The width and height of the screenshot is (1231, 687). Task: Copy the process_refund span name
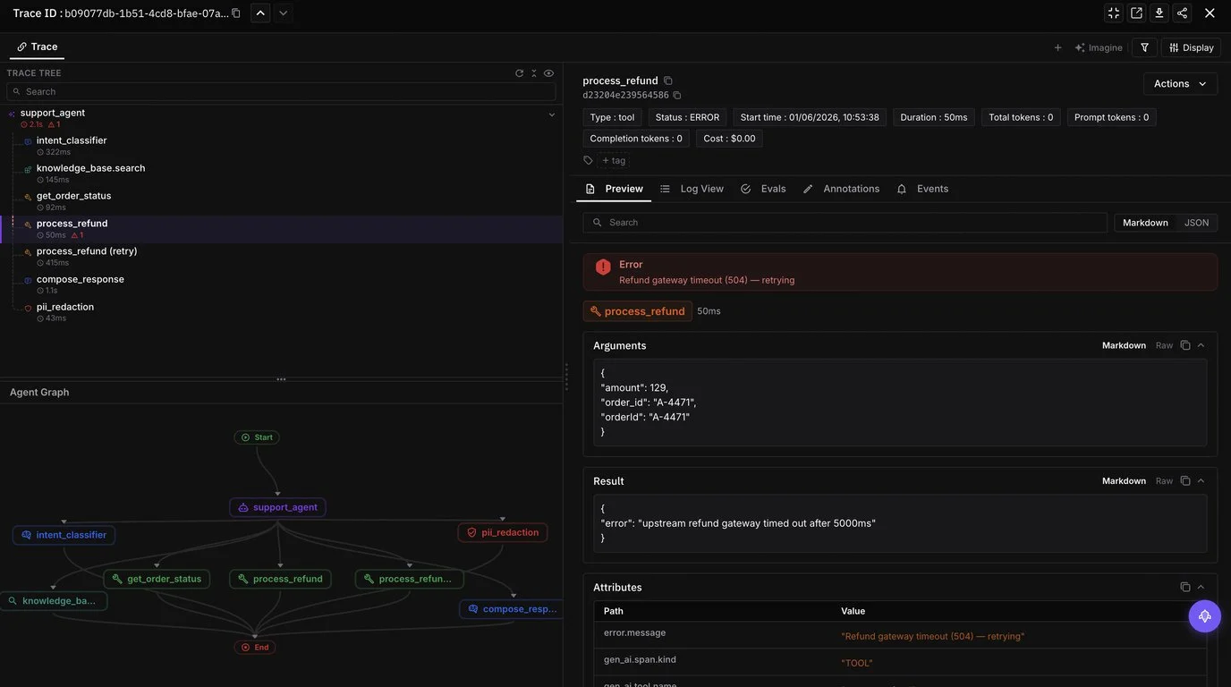(667, 81)
